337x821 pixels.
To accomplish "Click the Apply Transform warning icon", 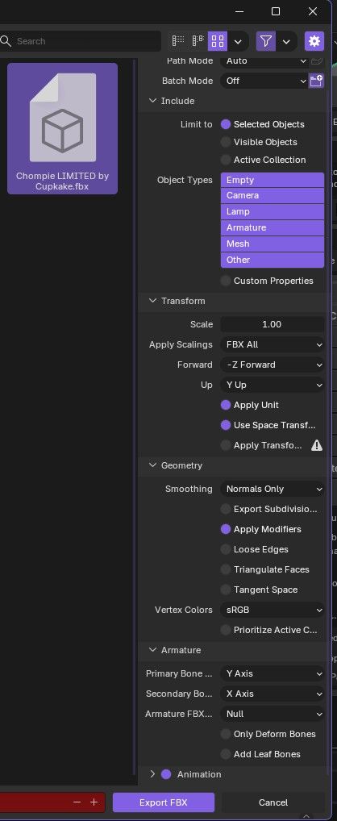I will (317, 445).
